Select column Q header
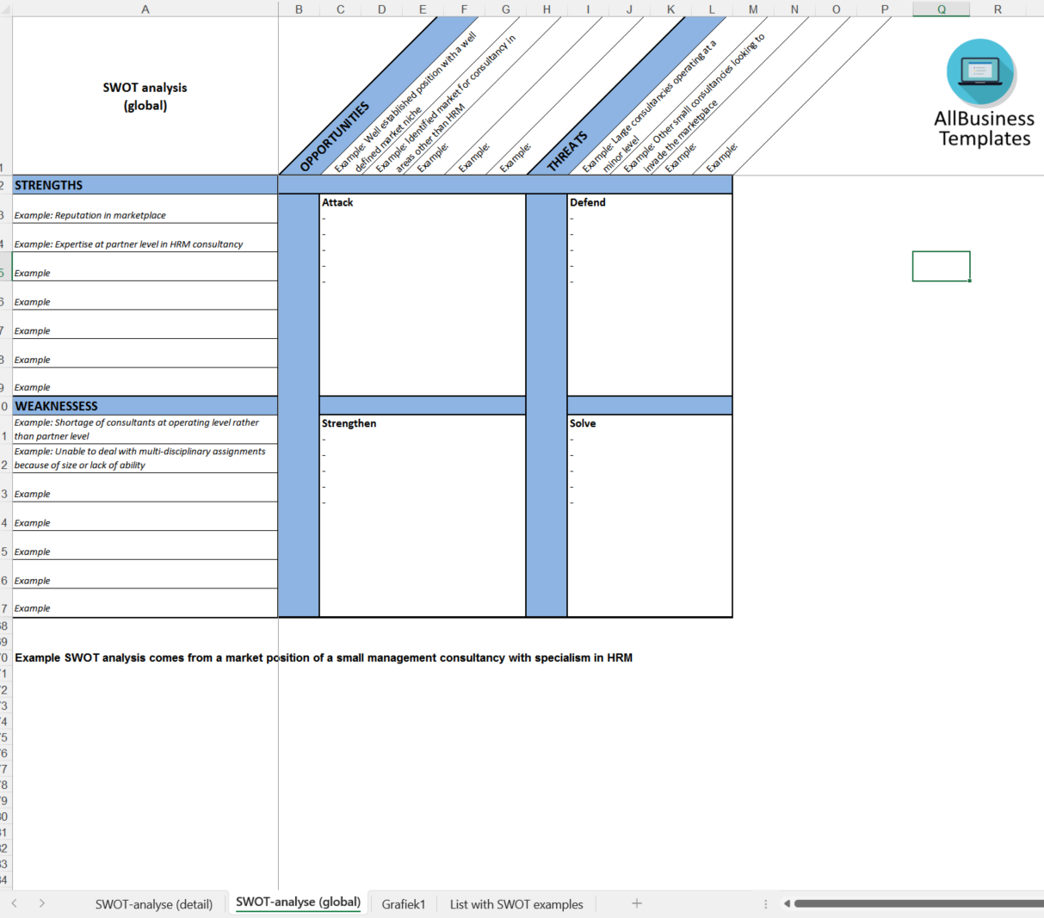 tap(941, 9)
